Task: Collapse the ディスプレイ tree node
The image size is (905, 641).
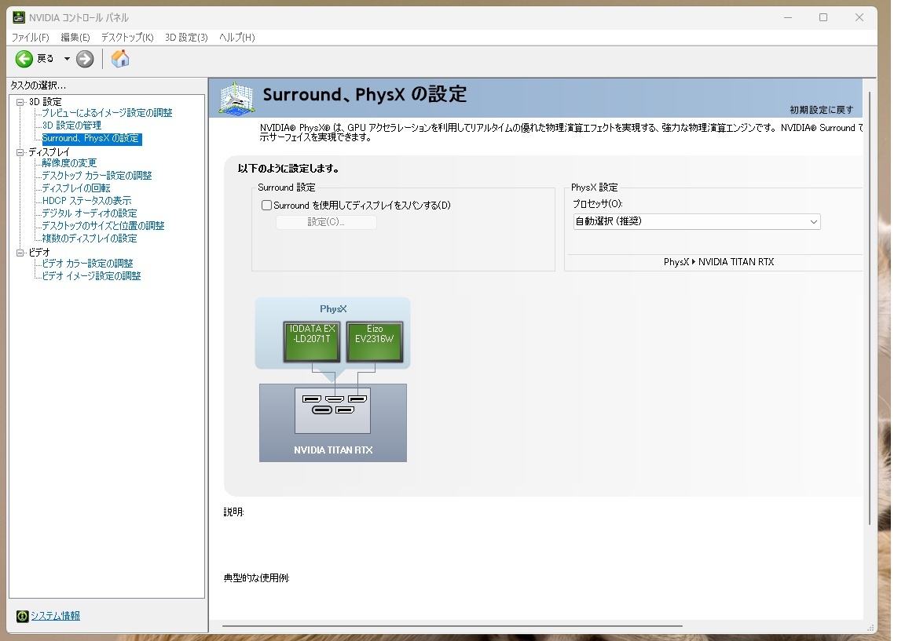Action: [20, 152]
